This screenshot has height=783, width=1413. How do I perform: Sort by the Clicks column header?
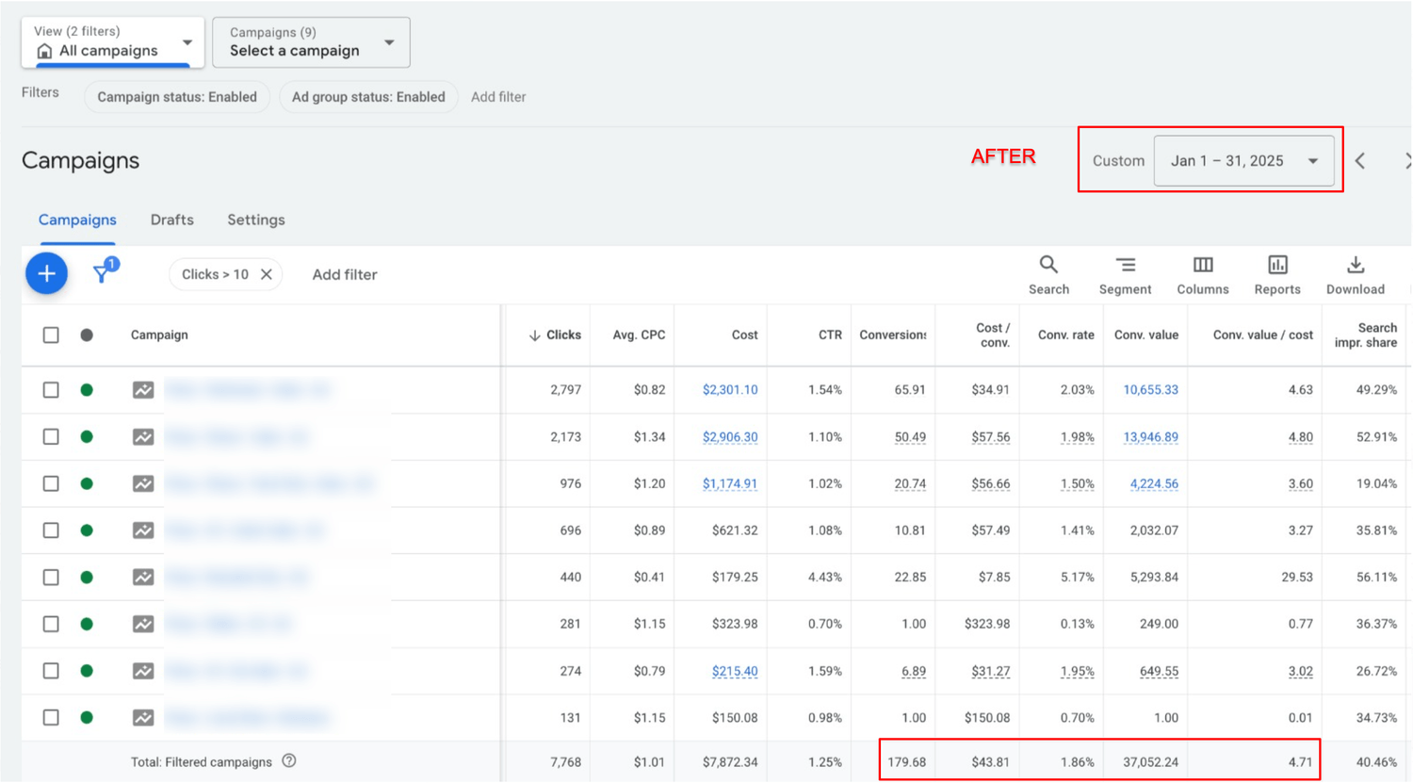pyautogui.click(x=562, y=335)
